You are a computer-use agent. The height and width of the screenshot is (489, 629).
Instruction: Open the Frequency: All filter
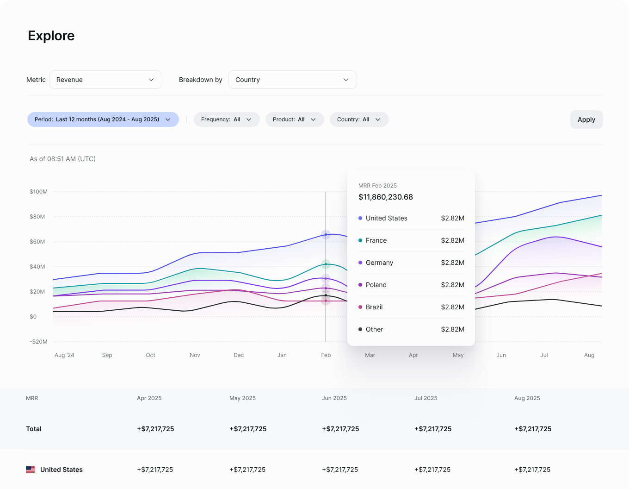point(227,119)
